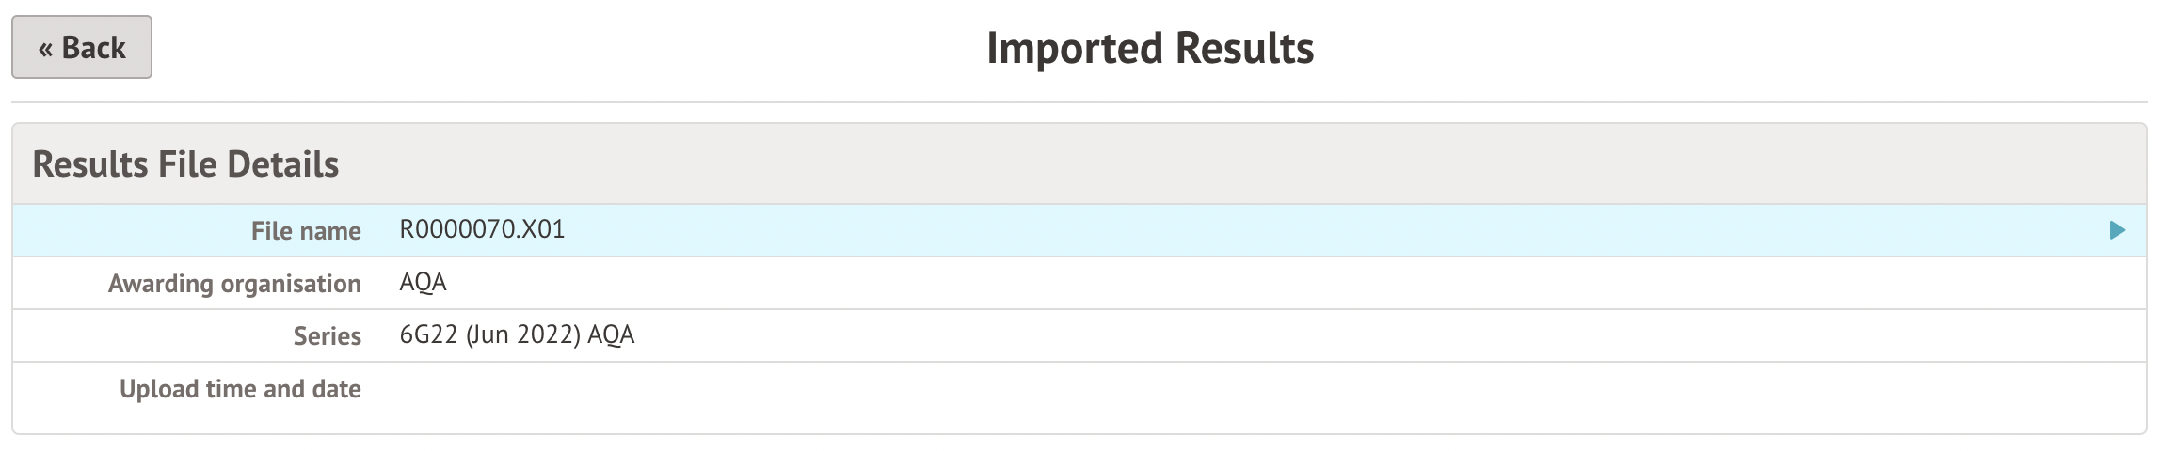This screenshot has height=451, width=2159.
Task: Click the File name label
Action: [x=306, y=231]
